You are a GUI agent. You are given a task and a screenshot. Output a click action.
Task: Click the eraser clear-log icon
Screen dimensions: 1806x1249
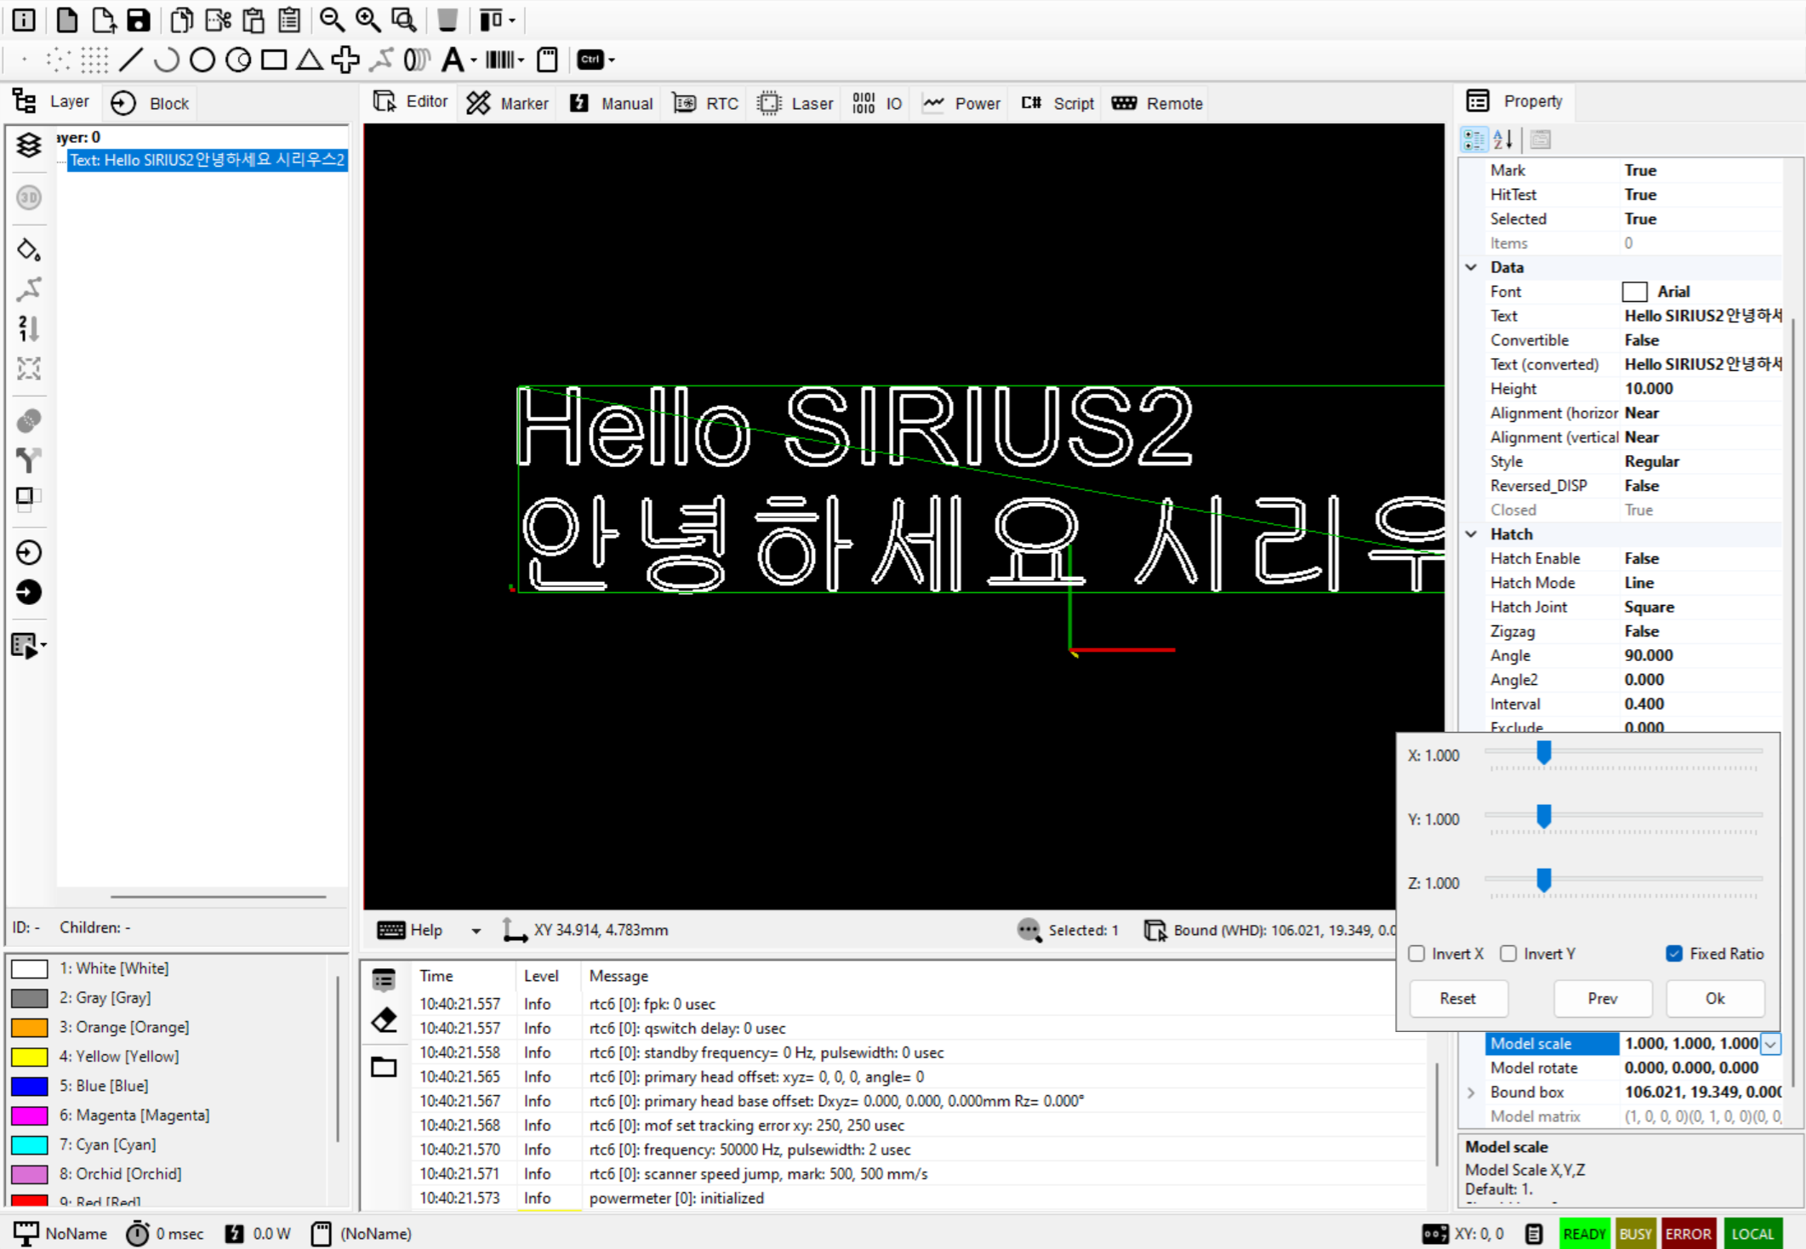click(384, 1020)
